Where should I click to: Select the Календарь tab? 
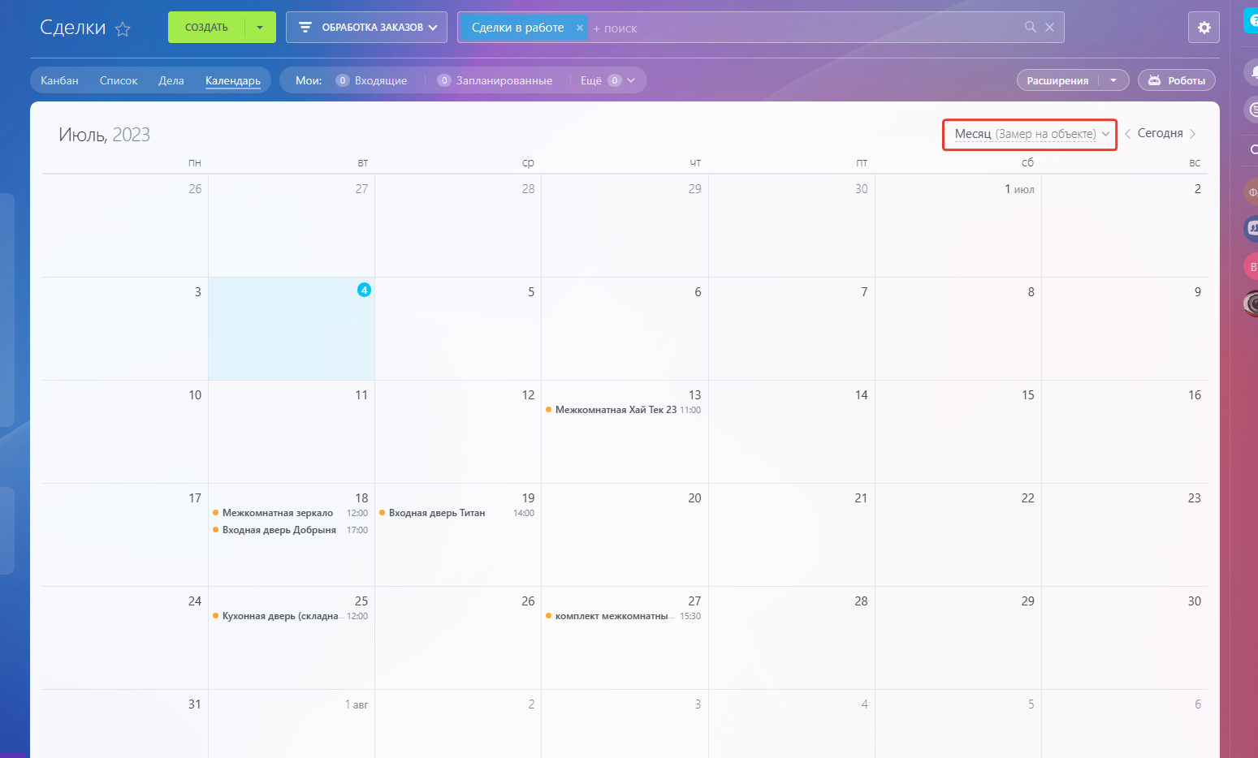[233, 80]
